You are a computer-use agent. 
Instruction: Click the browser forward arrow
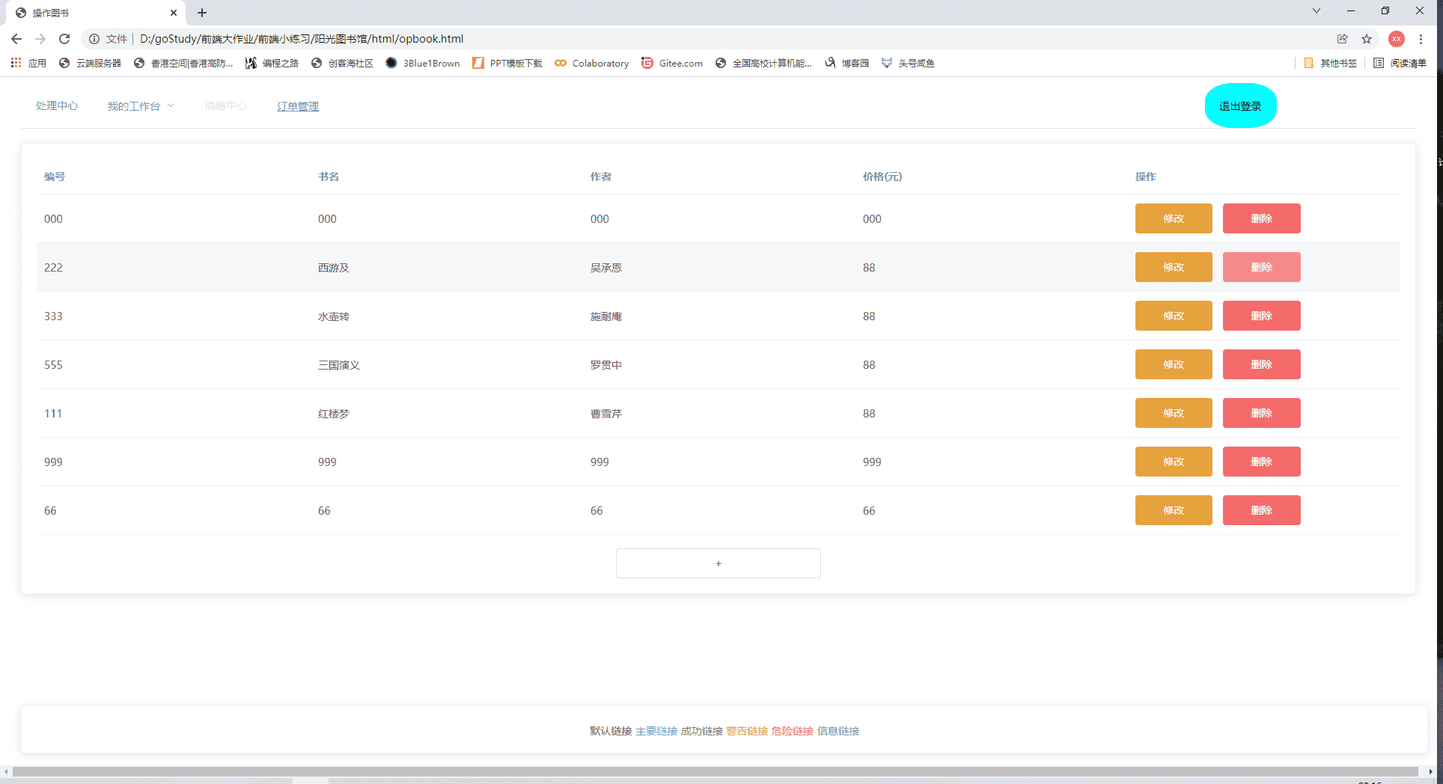pyautogui.click(x=40, y=39)
